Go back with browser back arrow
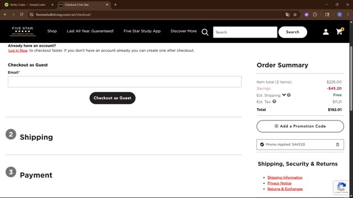This screenshot has height=198, width=353. [x=5, y=15]
